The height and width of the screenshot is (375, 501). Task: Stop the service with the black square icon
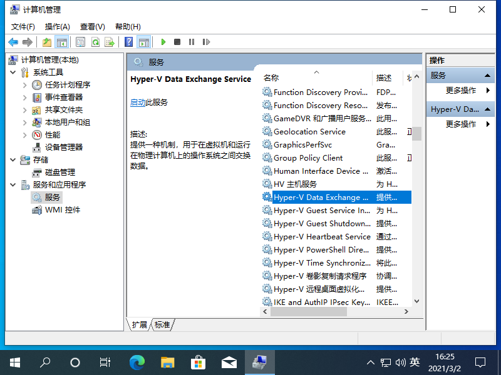(x=177, y=42)
